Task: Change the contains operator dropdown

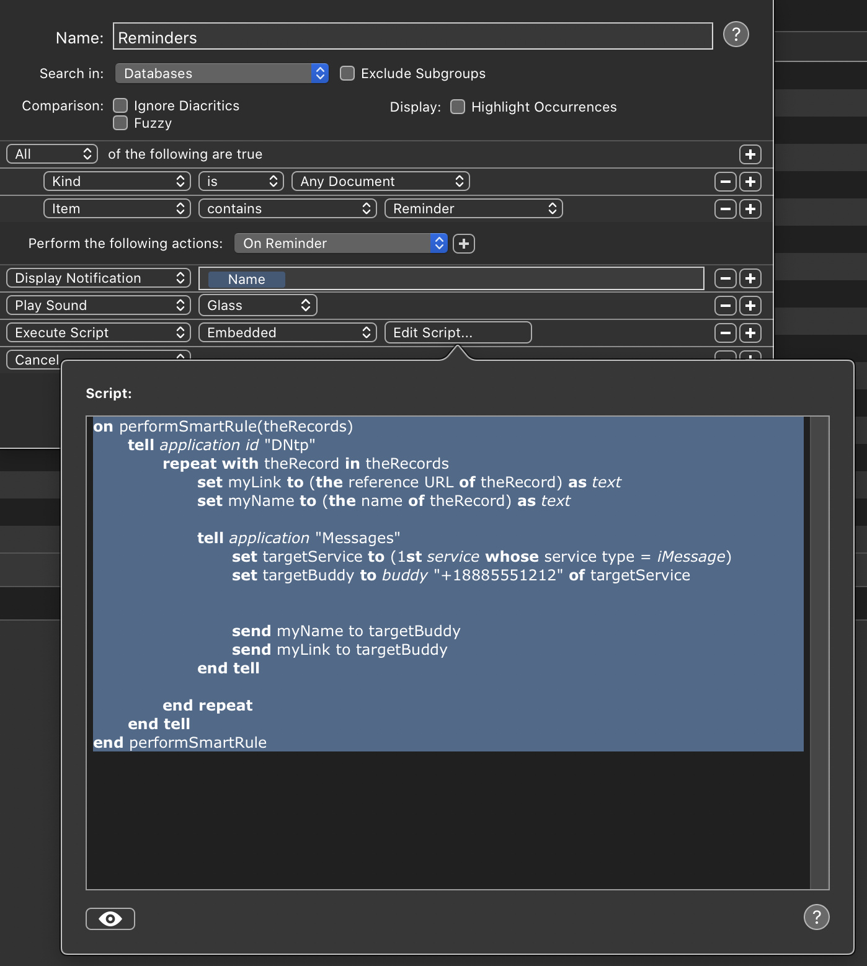Action: [x=287, y=208]
